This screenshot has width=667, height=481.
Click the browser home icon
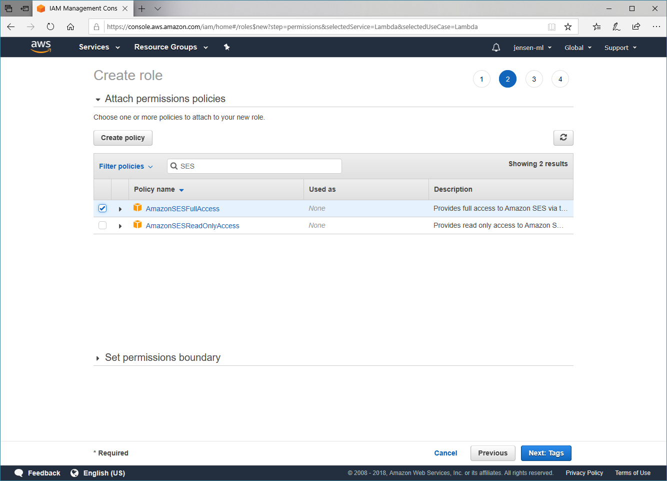[70, 27]
